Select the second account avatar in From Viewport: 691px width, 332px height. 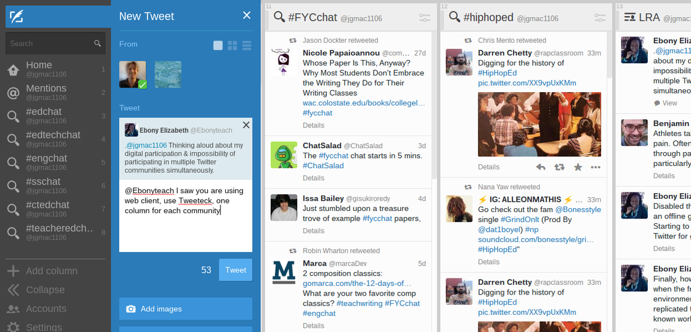pyautogui.click(x=168, y=74)
